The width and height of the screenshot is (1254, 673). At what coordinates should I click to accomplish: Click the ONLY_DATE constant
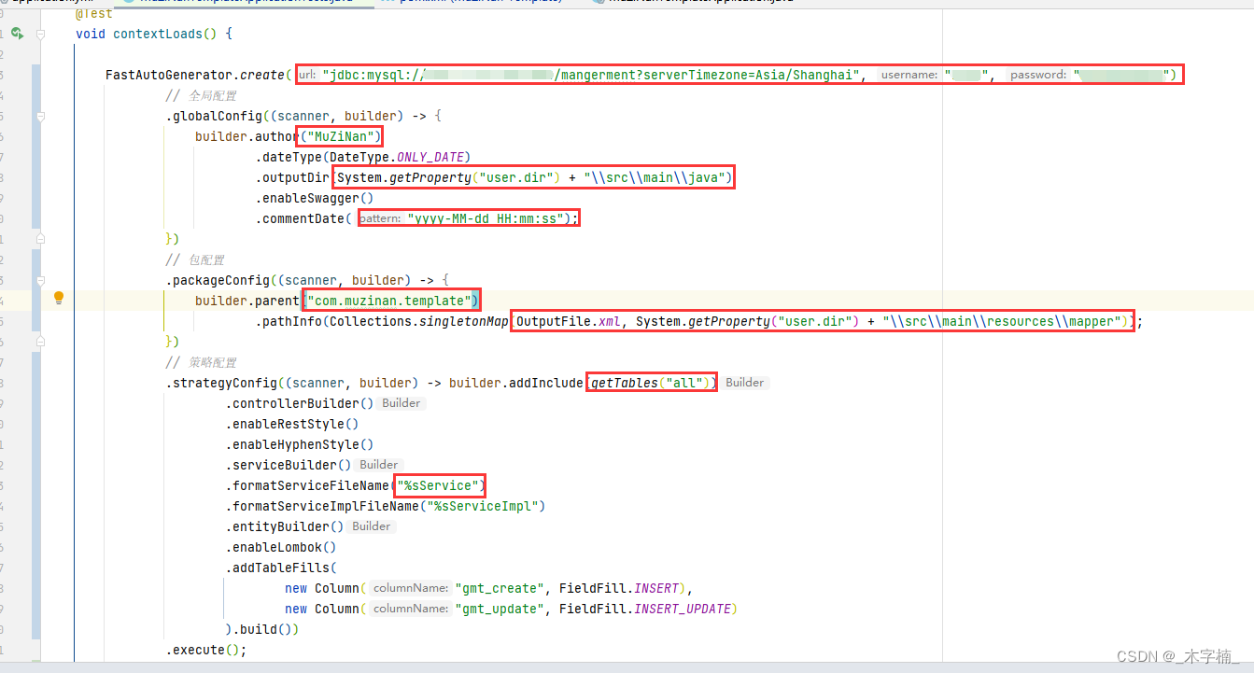tap(430, 157)
